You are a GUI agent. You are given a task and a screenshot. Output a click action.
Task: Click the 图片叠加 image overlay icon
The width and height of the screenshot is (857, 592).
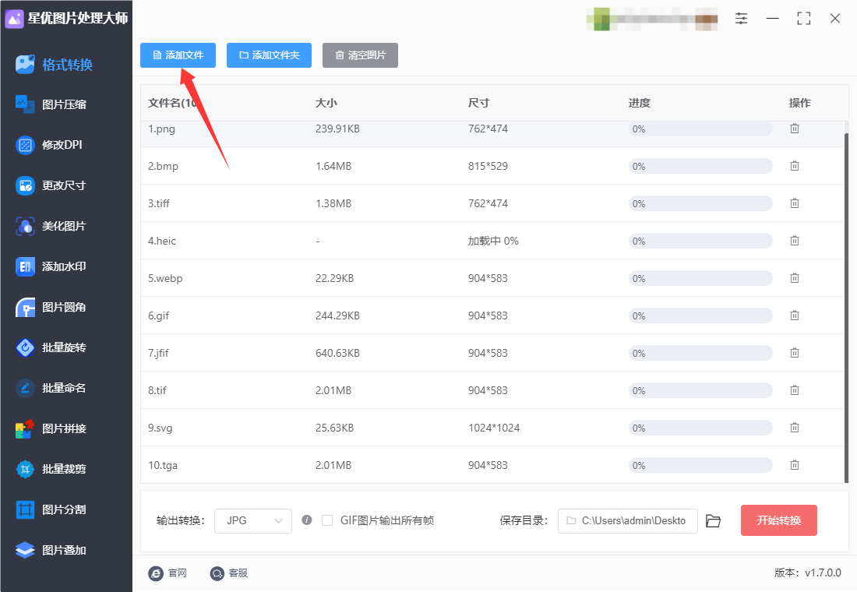tap(25, 550)
